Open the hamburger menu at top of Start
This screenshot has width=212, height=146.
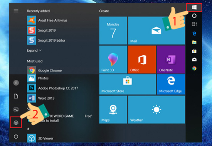16,11
